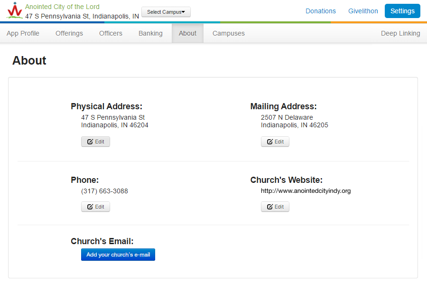Click the phone number (317) 663-3088

pyautogui.click(x=104, y=191)
